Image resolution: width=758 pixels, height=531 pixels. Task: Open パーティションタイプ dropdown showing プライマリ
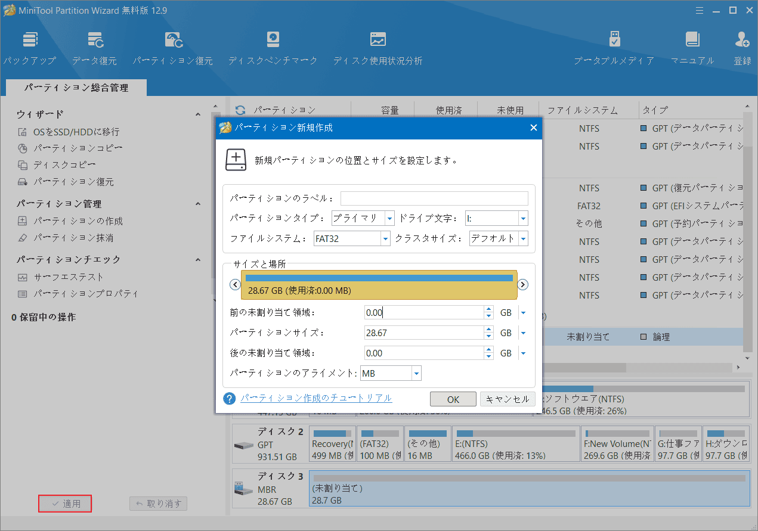pyautogui.click(x=363, y=218)
